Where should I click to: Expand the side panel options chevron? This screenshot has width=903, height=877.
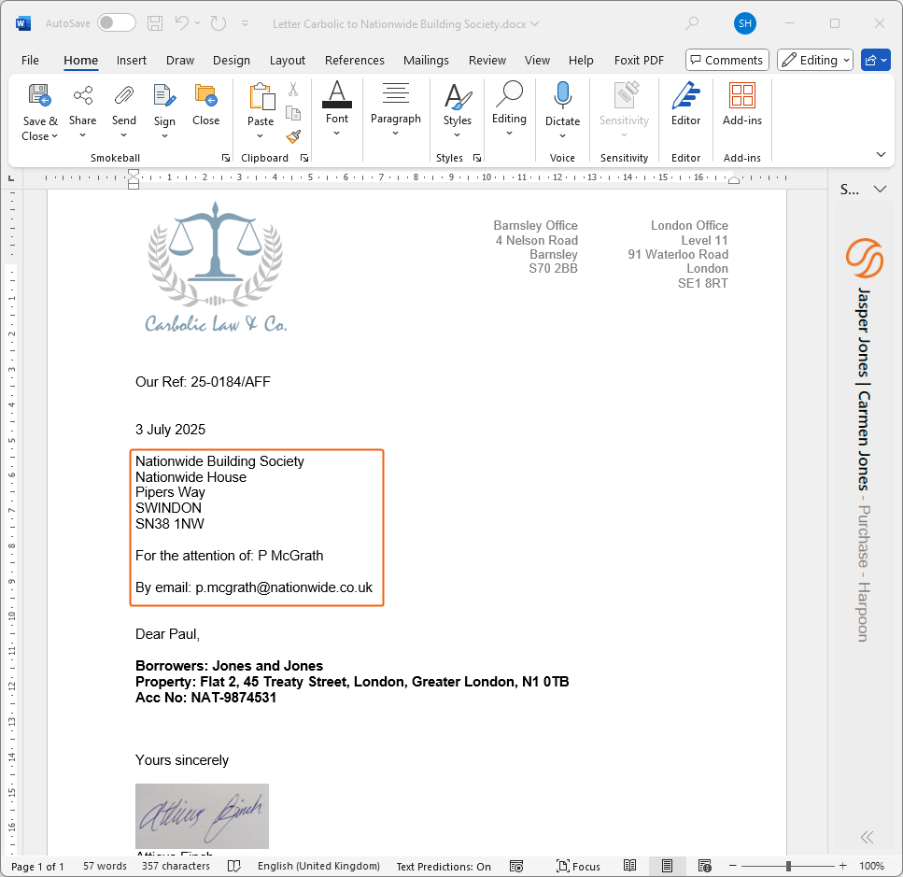(880, 189)
